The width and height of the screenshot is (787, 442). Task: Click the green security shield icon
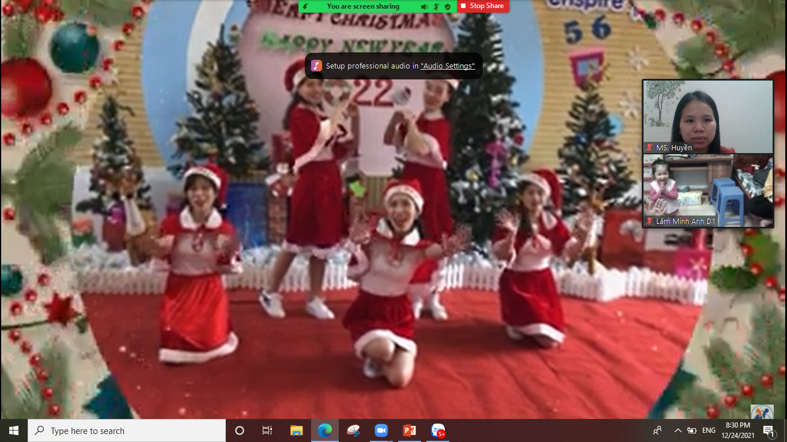(448, 6)
